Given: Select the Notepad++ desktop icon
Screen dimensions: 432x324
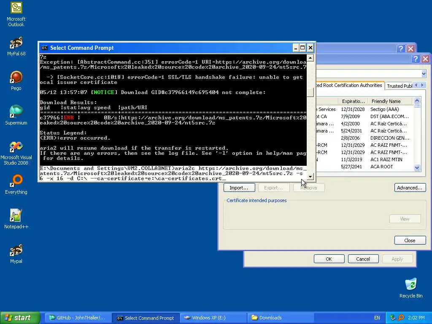Looking at the screenshot, I should tap(16, 219).
